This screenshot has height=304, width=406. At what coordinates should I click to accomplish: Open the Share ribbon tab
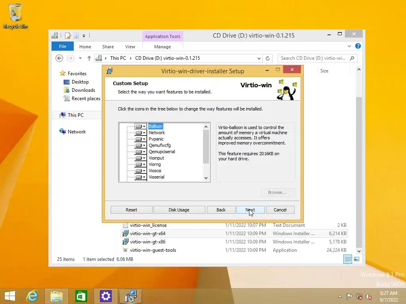[108, 47]
